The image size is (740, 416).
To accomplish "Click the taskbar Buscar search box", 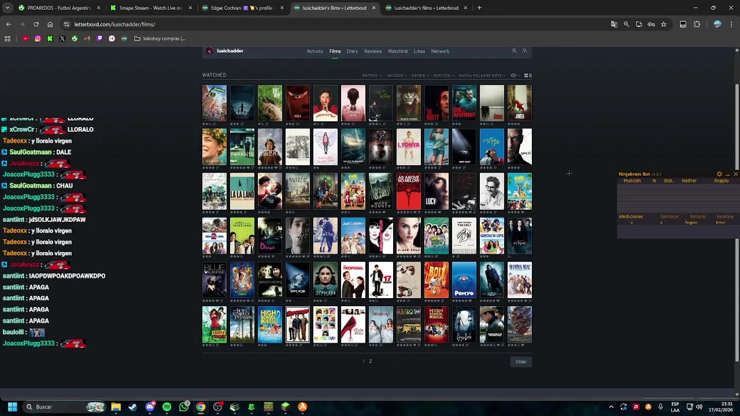I will (65, 407).
